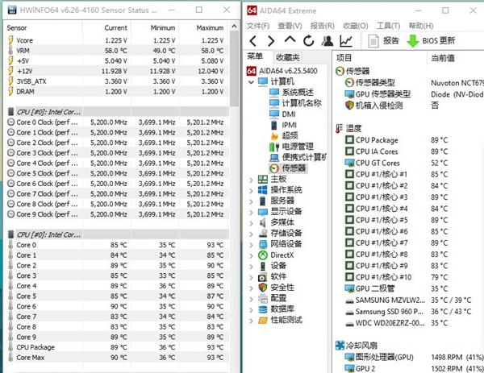Click the 性能测试 benchmark icon
Screen dimensions: 484x373
[x=263, y=321]
